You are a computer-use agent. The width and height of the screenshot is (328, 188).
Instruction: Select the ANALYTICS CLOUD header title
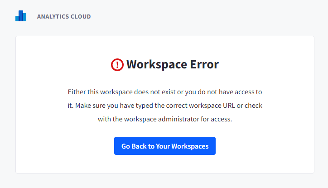tap(64, 16)
